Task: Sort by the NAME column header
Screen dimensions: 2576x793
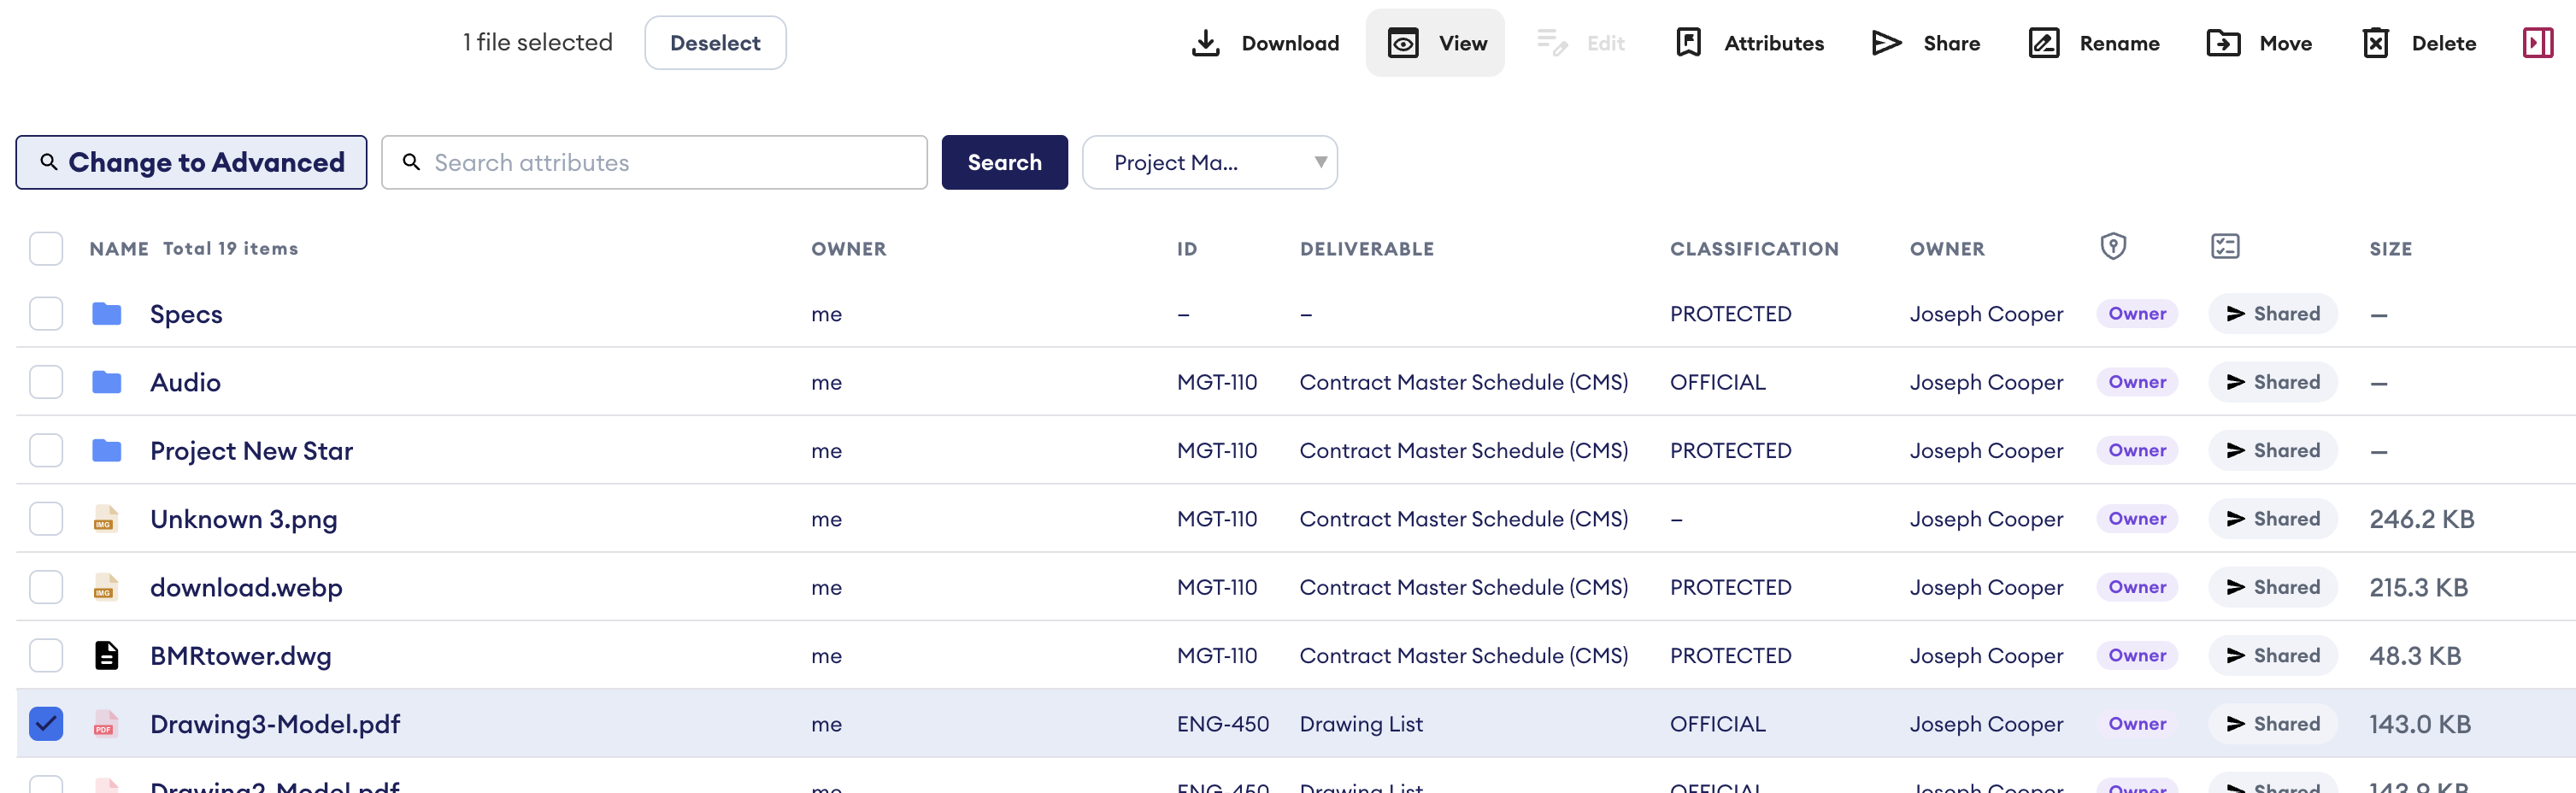Action: tap(119, 249)
